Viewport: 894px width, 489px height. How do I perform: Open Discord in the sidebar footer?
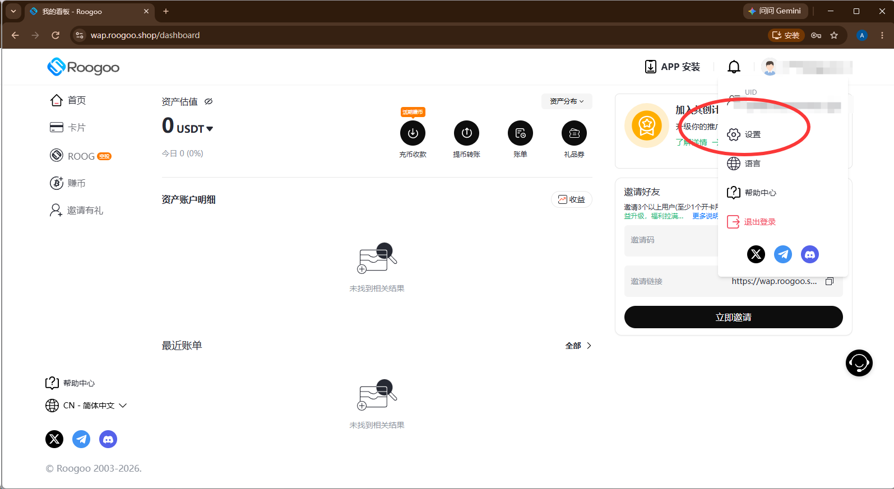pyautogui.click(x=108, y=439)
